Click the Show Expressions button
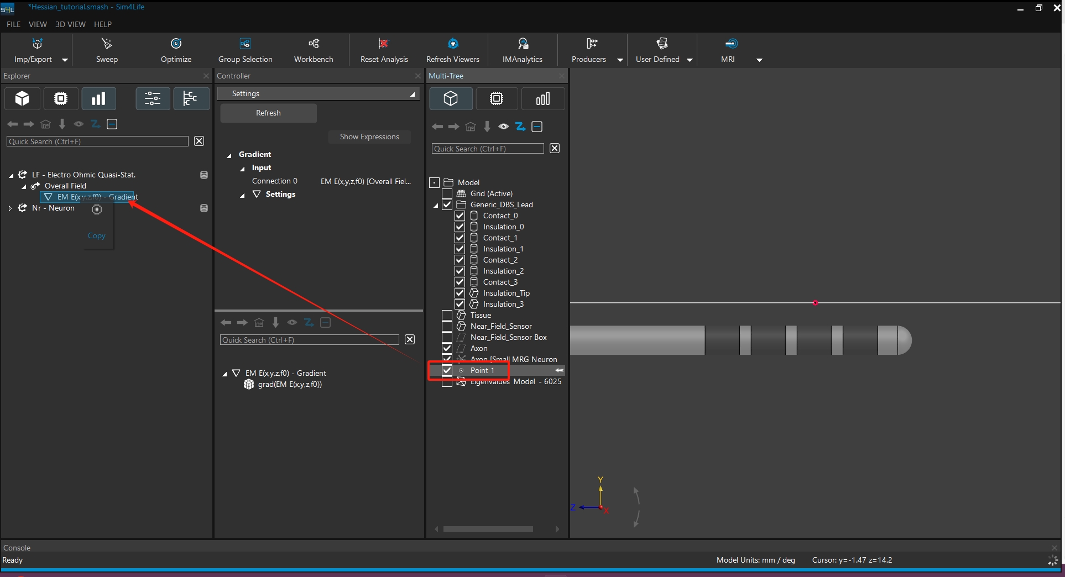Viewport: 1065px width, 577px height. pos(369,137)
